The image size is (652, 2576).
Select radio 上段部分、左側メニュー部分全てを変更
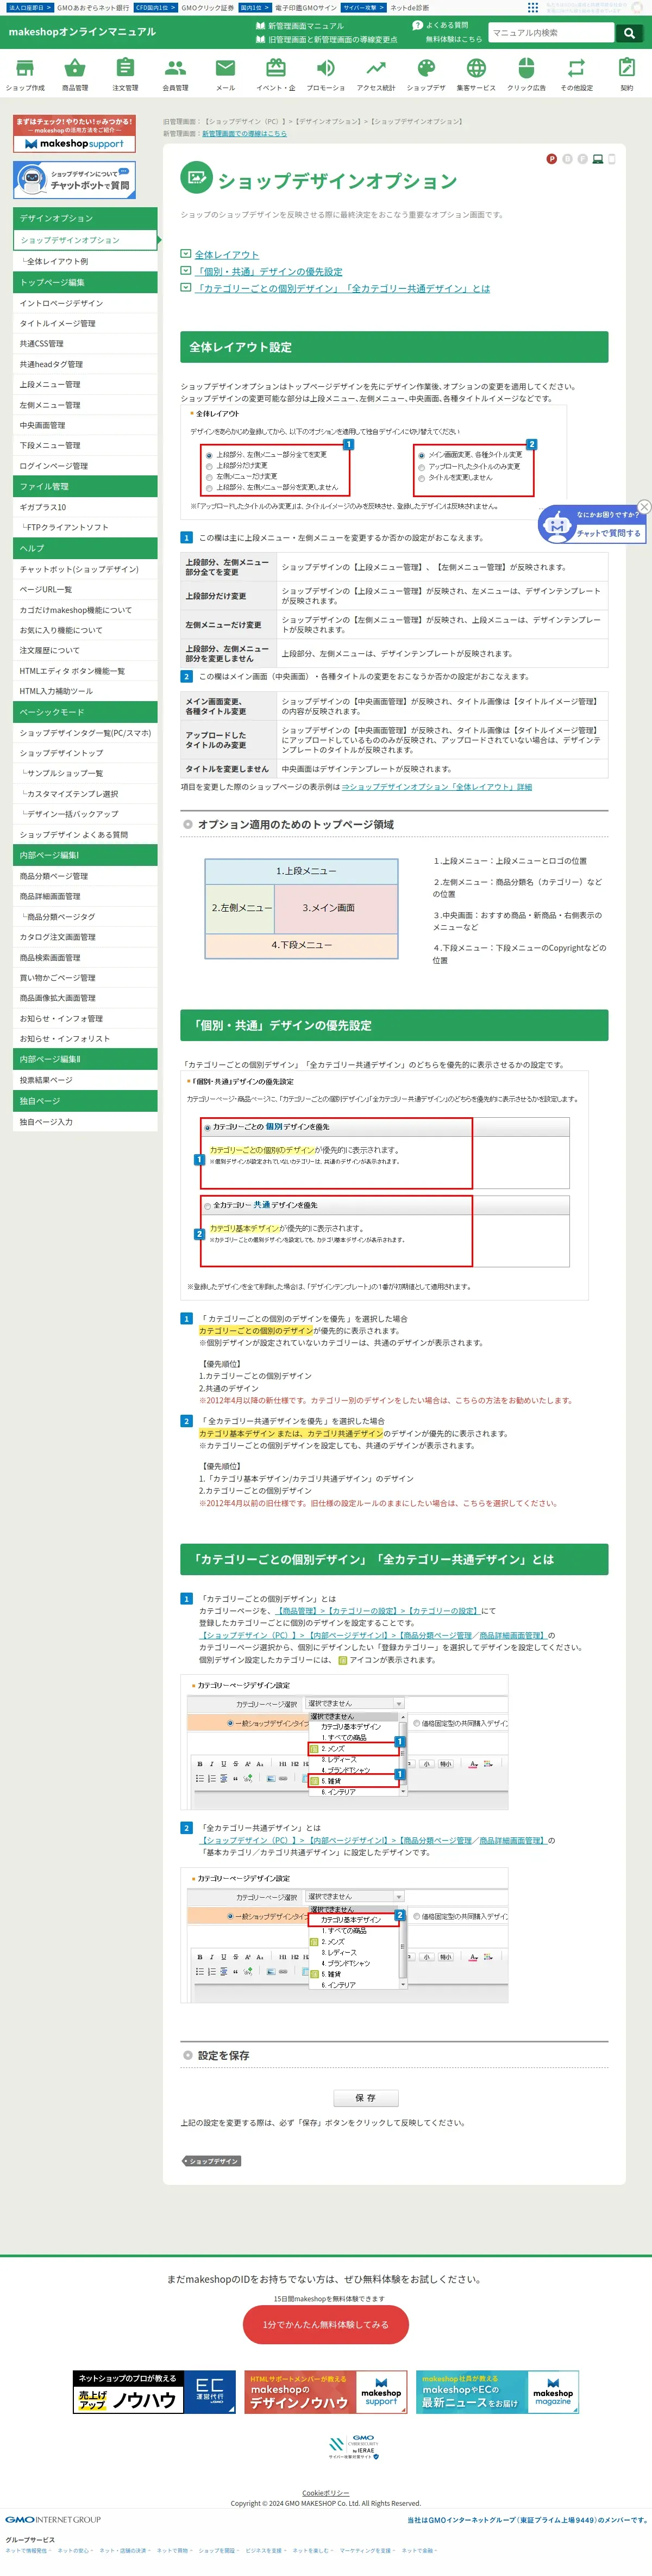click(x=209, y=455)
